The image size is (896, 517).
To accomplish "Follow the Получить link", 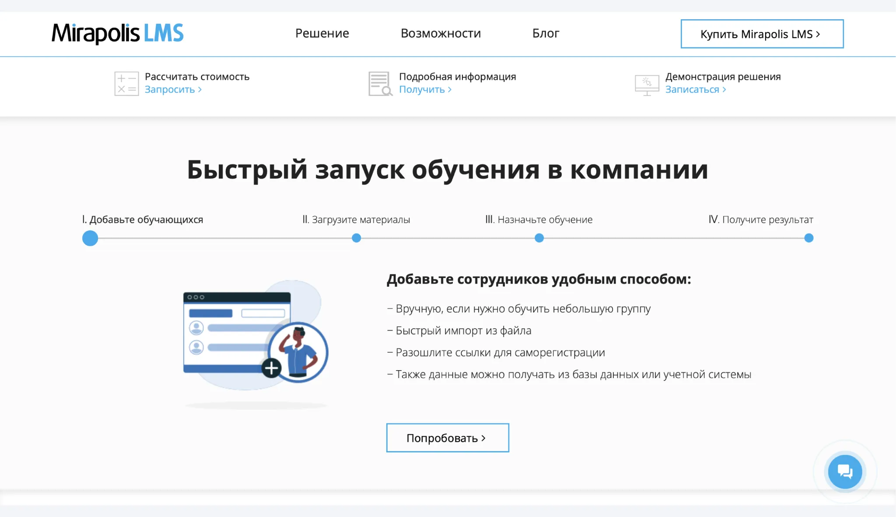I will coord(425,90).
